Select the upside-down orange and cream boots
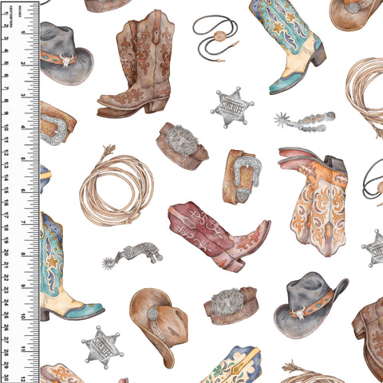This screenshot has height=383, width=383. click(314, 202)
